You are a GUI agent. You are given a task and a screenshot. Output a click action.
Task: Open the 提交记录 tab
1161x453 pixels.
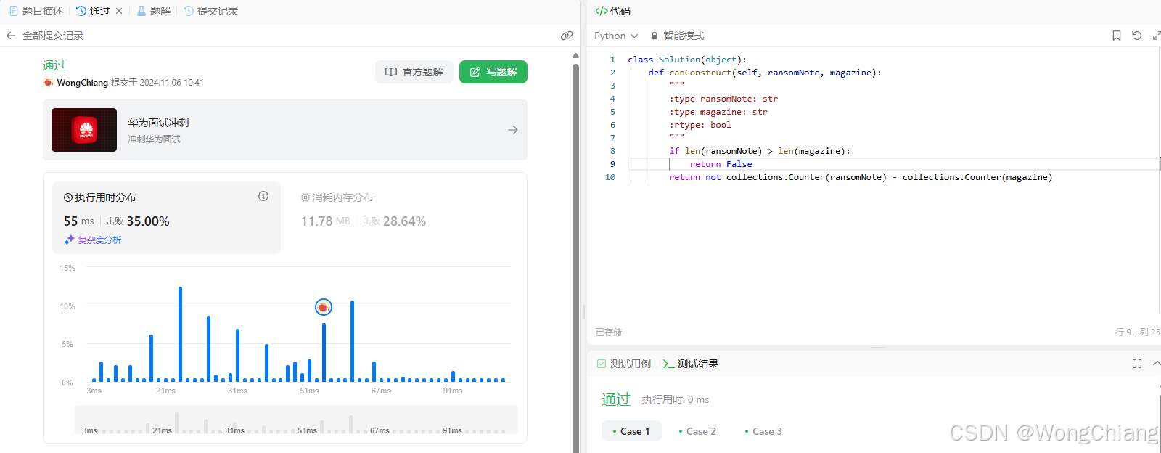click(x=210, y=11)
